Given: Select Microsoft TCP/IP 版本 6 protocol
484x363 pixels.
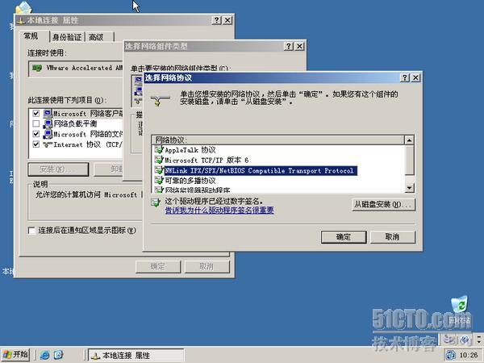Looking at the screenshot, I should tap(207, 161).
